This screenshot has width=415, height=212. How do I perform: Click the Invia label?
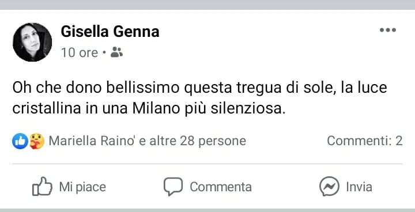[359, 187]
